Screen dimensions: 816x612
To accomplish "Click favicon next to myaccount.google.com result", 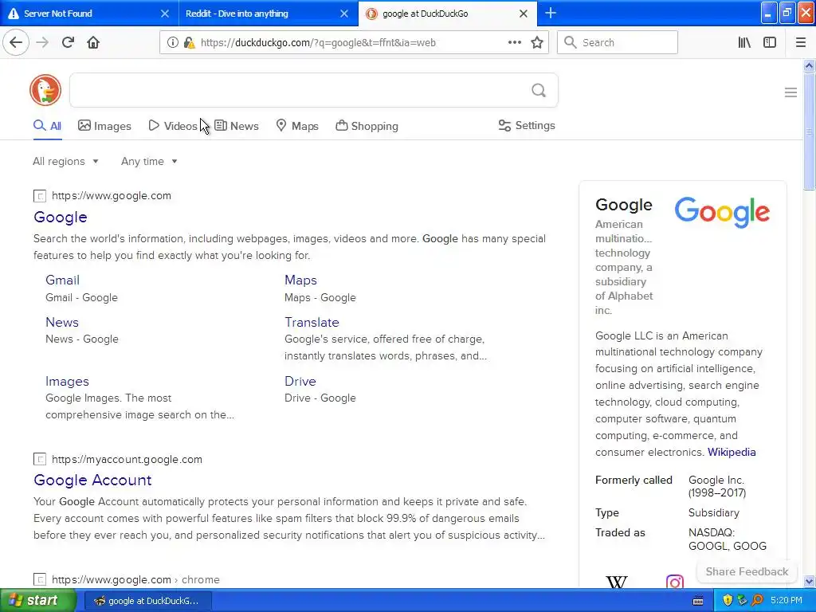I will click(x=40, y=459).
